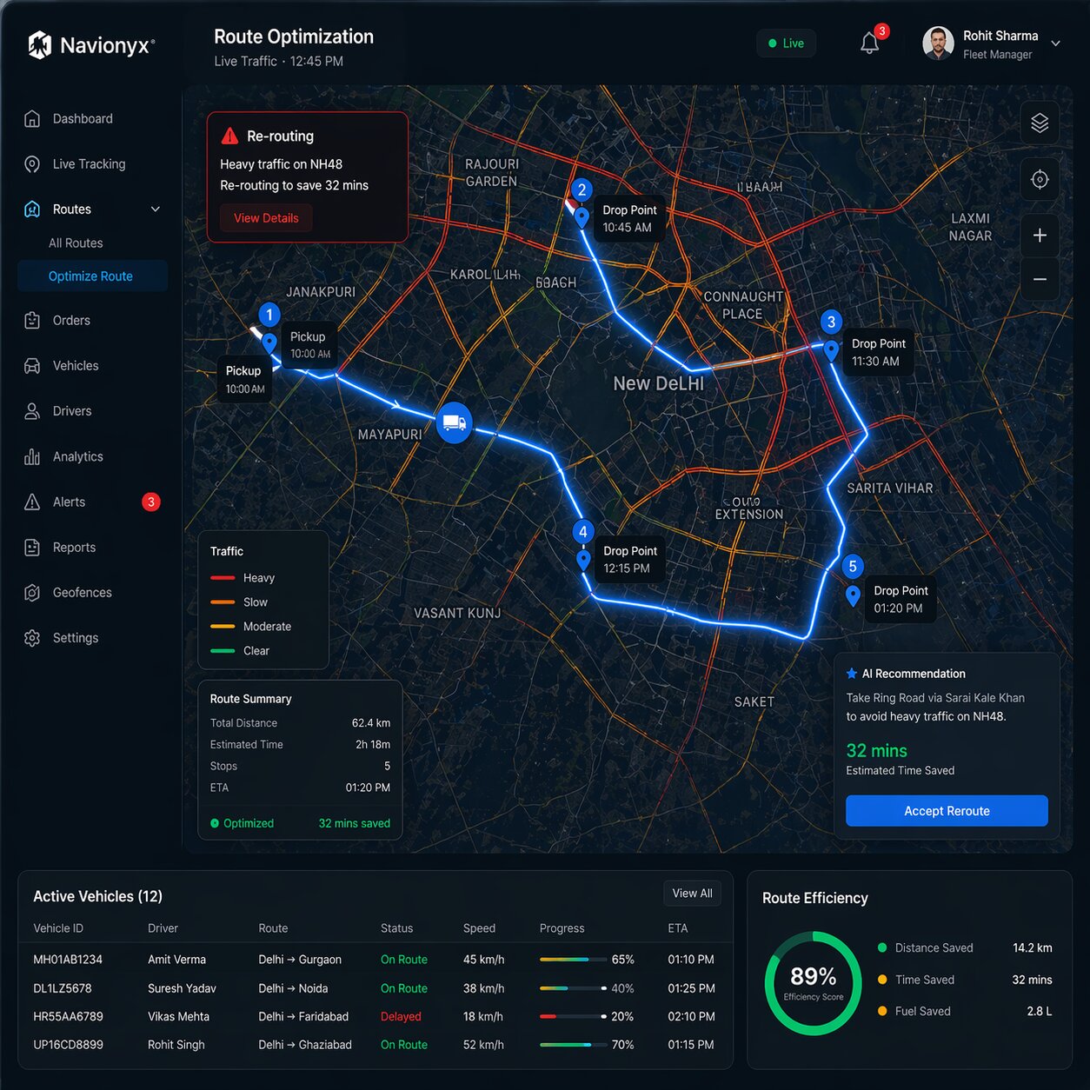This screenshot has width=1090, height=1090.
Task: Zoom in using the plus control
Action: coord(1040,235)
